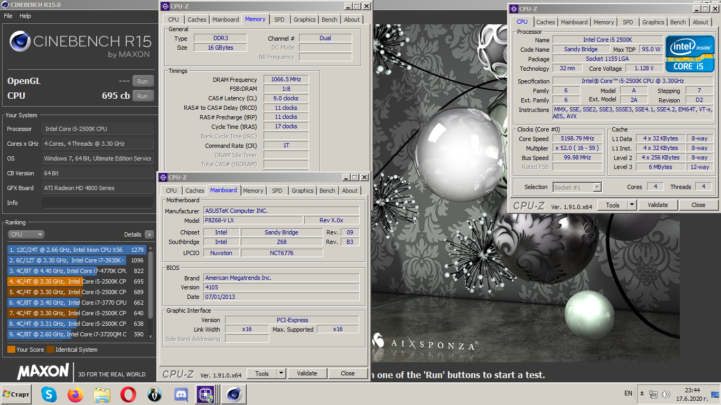Select ranking entry Core i7-3930K
The image size is (721, 405).
(x=77, y=260)
